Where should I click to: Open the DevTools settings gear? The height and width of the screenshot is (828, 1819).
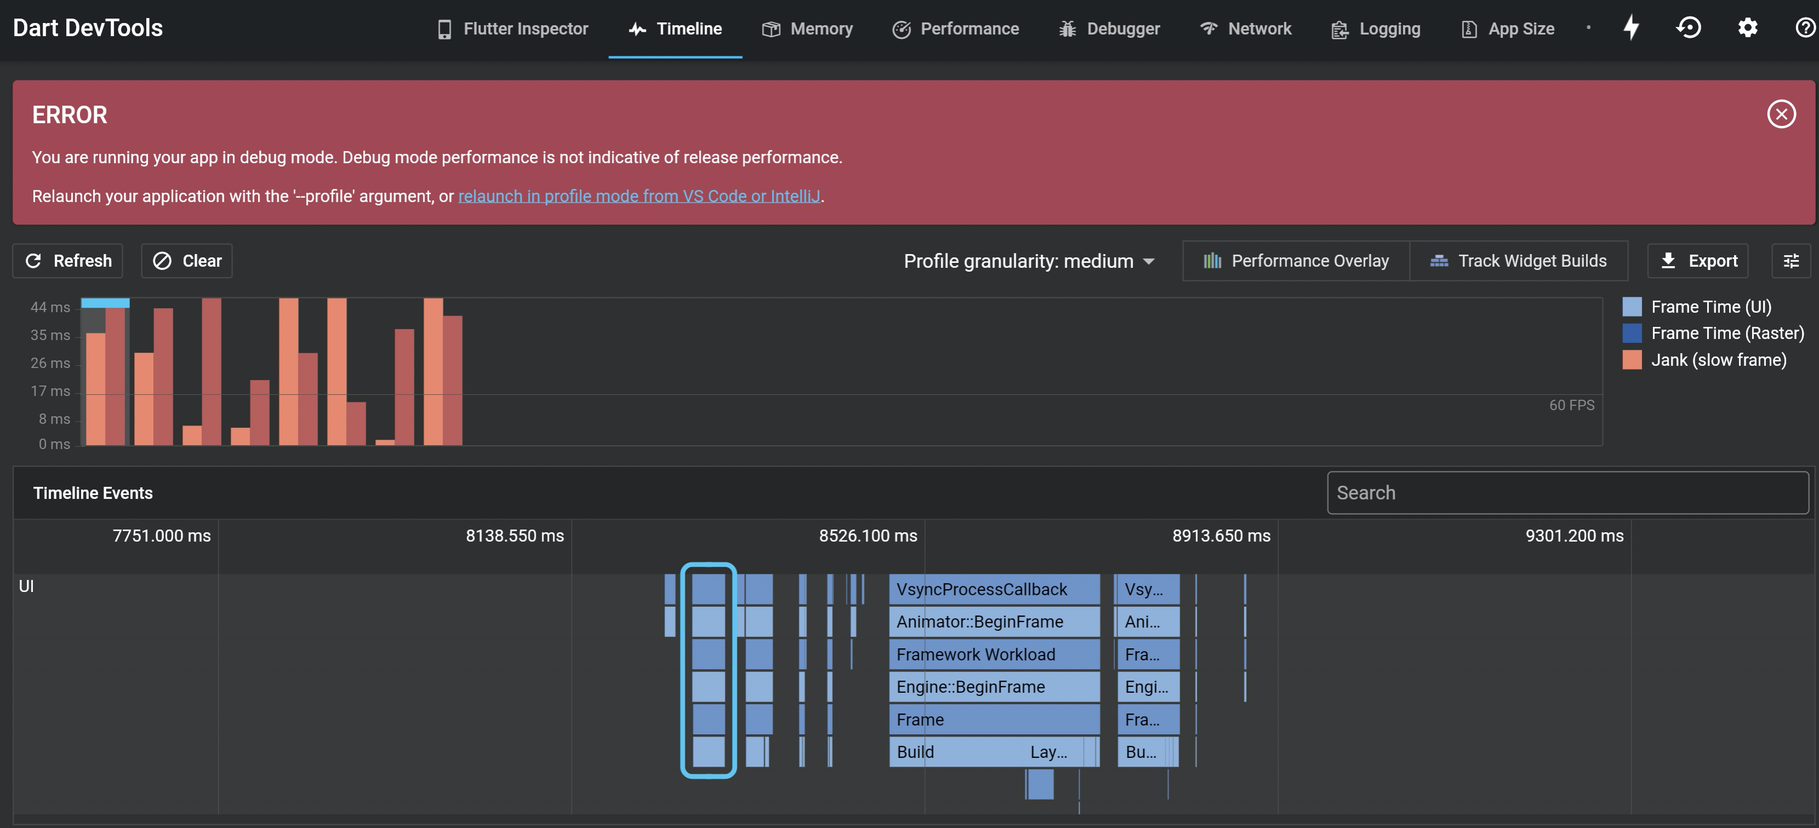tap(1748, 27)
